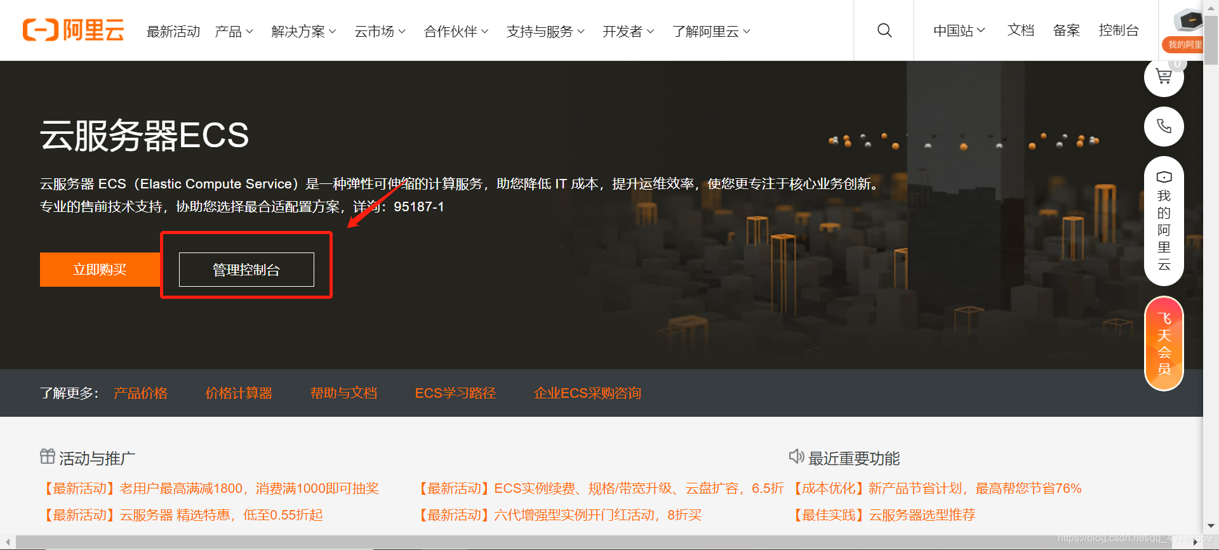The width and height of the screenshot is (1219, 550).
Task: Click the phone contact icon
Action: pos(1164,126)
